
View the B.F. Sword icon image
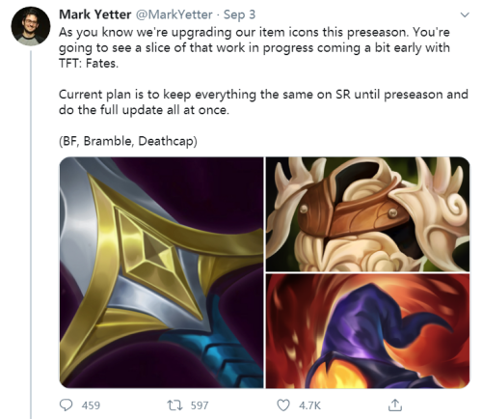(162, 272)
